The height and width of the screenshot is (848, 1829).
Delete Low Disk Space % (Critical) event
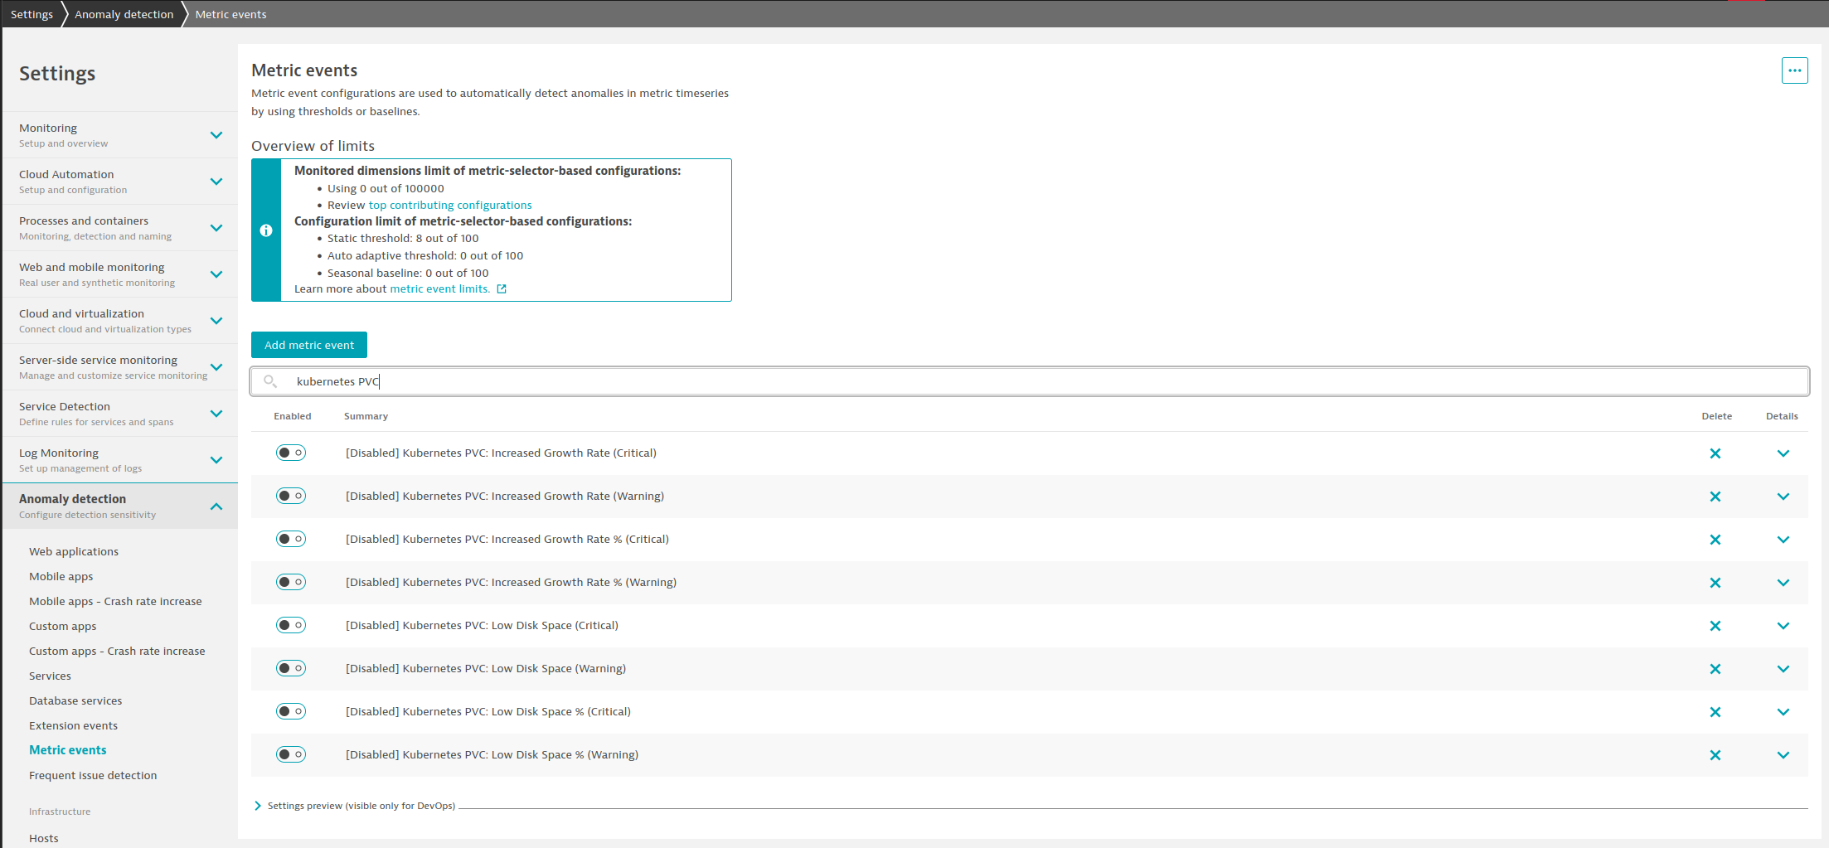pos(1715,712)
